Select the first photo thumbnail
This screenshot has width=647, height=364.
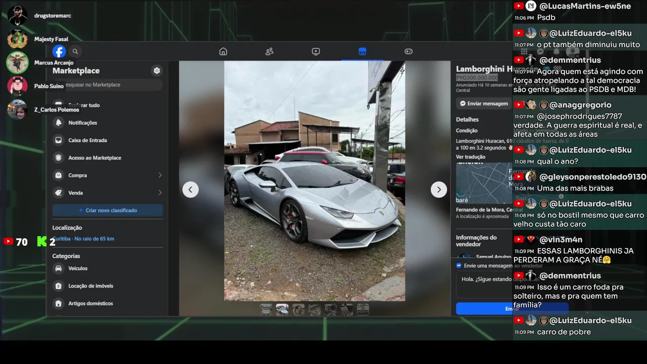266,309
